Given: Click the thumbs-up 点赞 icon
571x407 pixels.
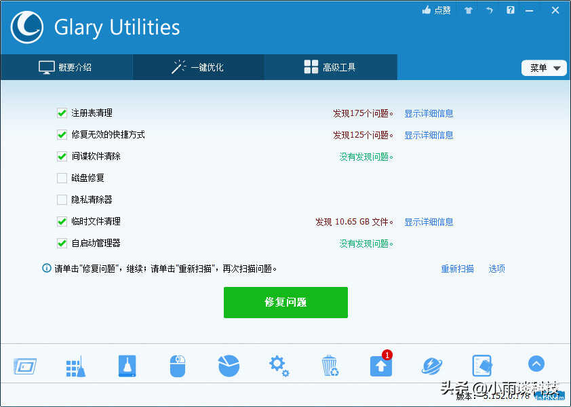Looking at the screenshot, I should click(426, 10).
